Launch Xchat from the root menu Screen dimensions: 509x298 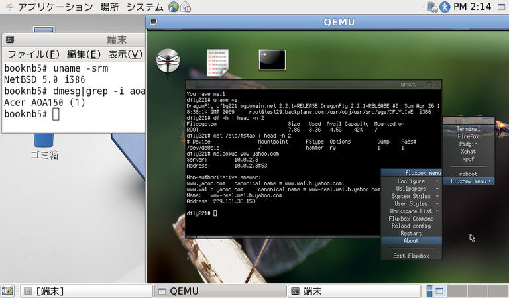[469, 152]
